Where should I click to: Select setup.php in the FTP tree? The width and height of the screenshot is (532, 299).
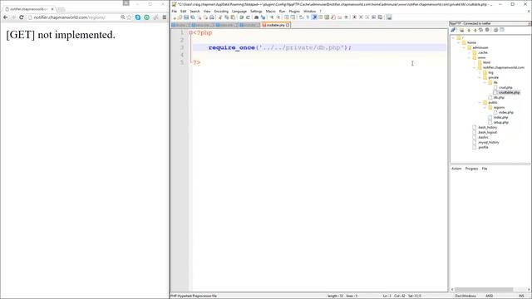click(x=500, y=122)
